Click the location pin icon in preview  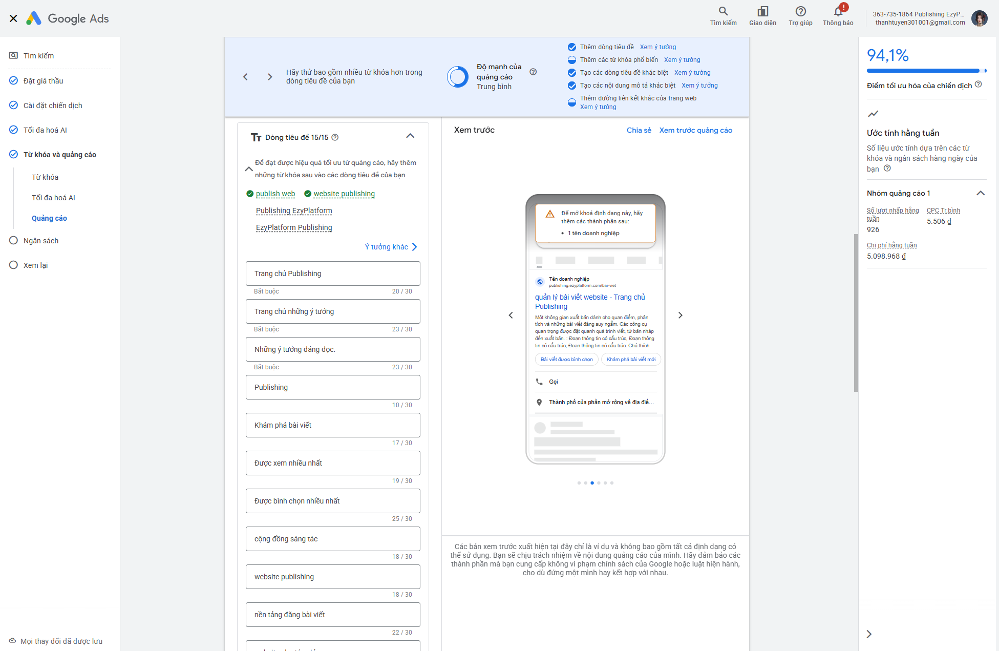pos(539,402)
